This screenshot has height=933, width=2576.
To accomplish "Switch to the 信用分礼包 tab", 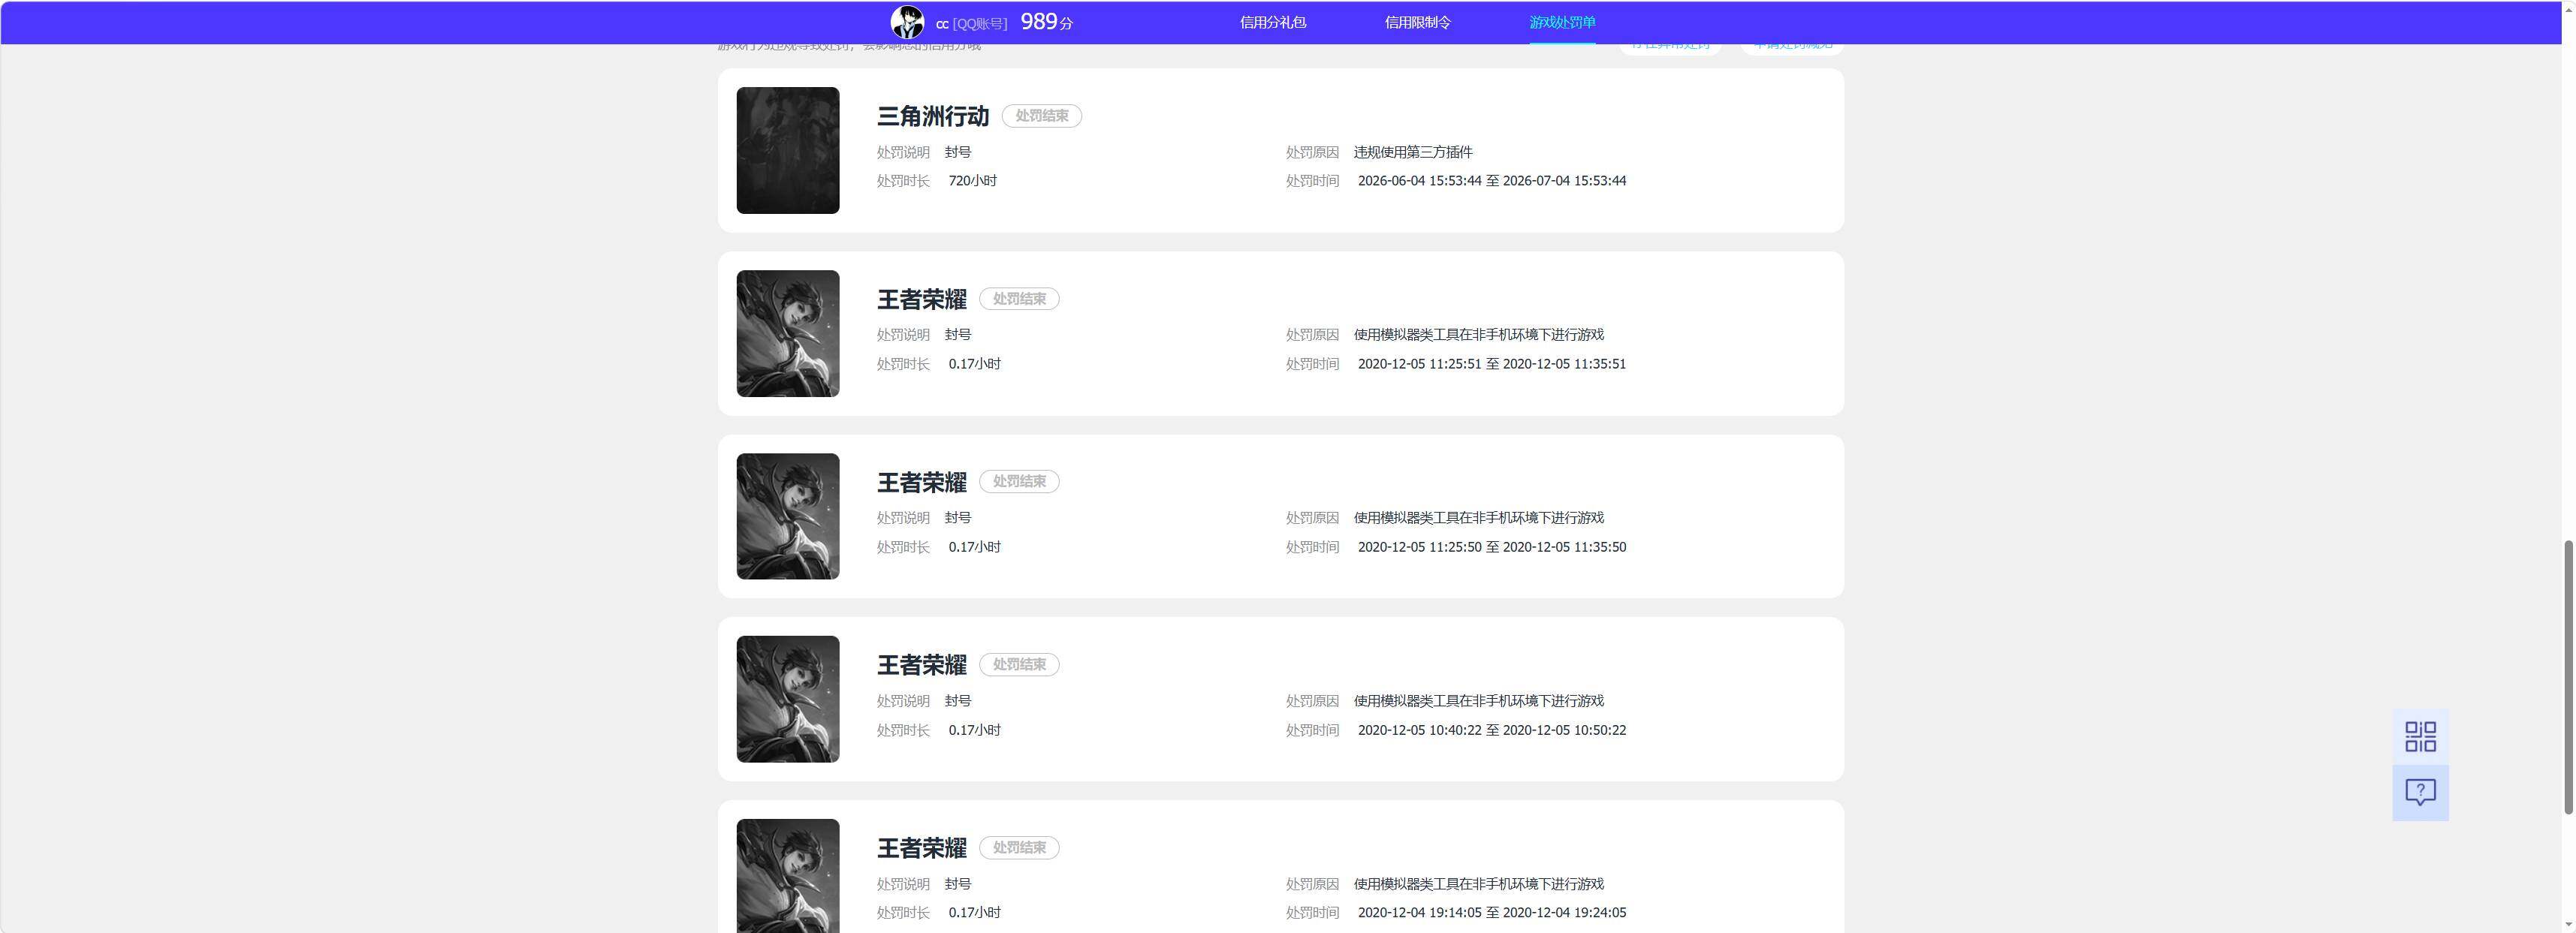I will pyautogui.click(x=1273, y=22).
